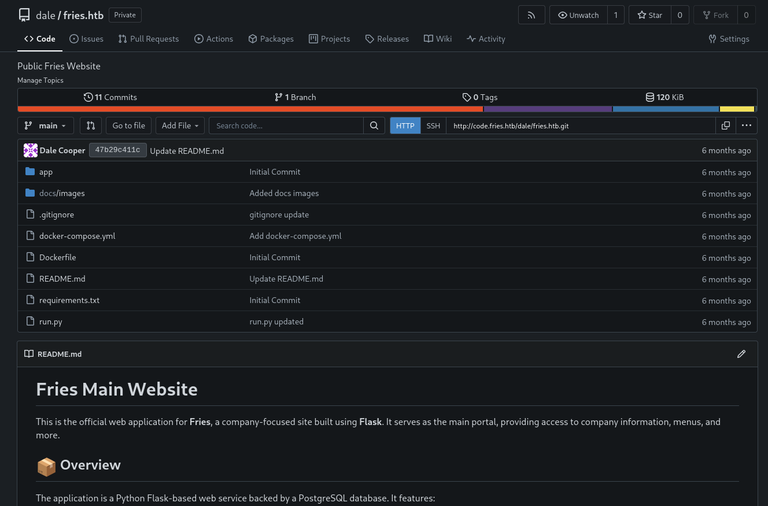Click the Dockerfile file icon

point(30,257)
